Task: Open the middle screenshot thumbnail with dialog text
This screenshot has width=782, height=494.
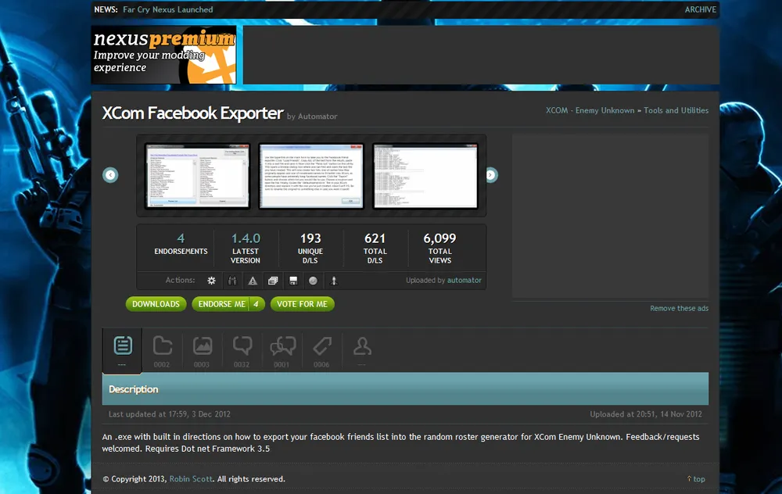Action: coord(311,176)
